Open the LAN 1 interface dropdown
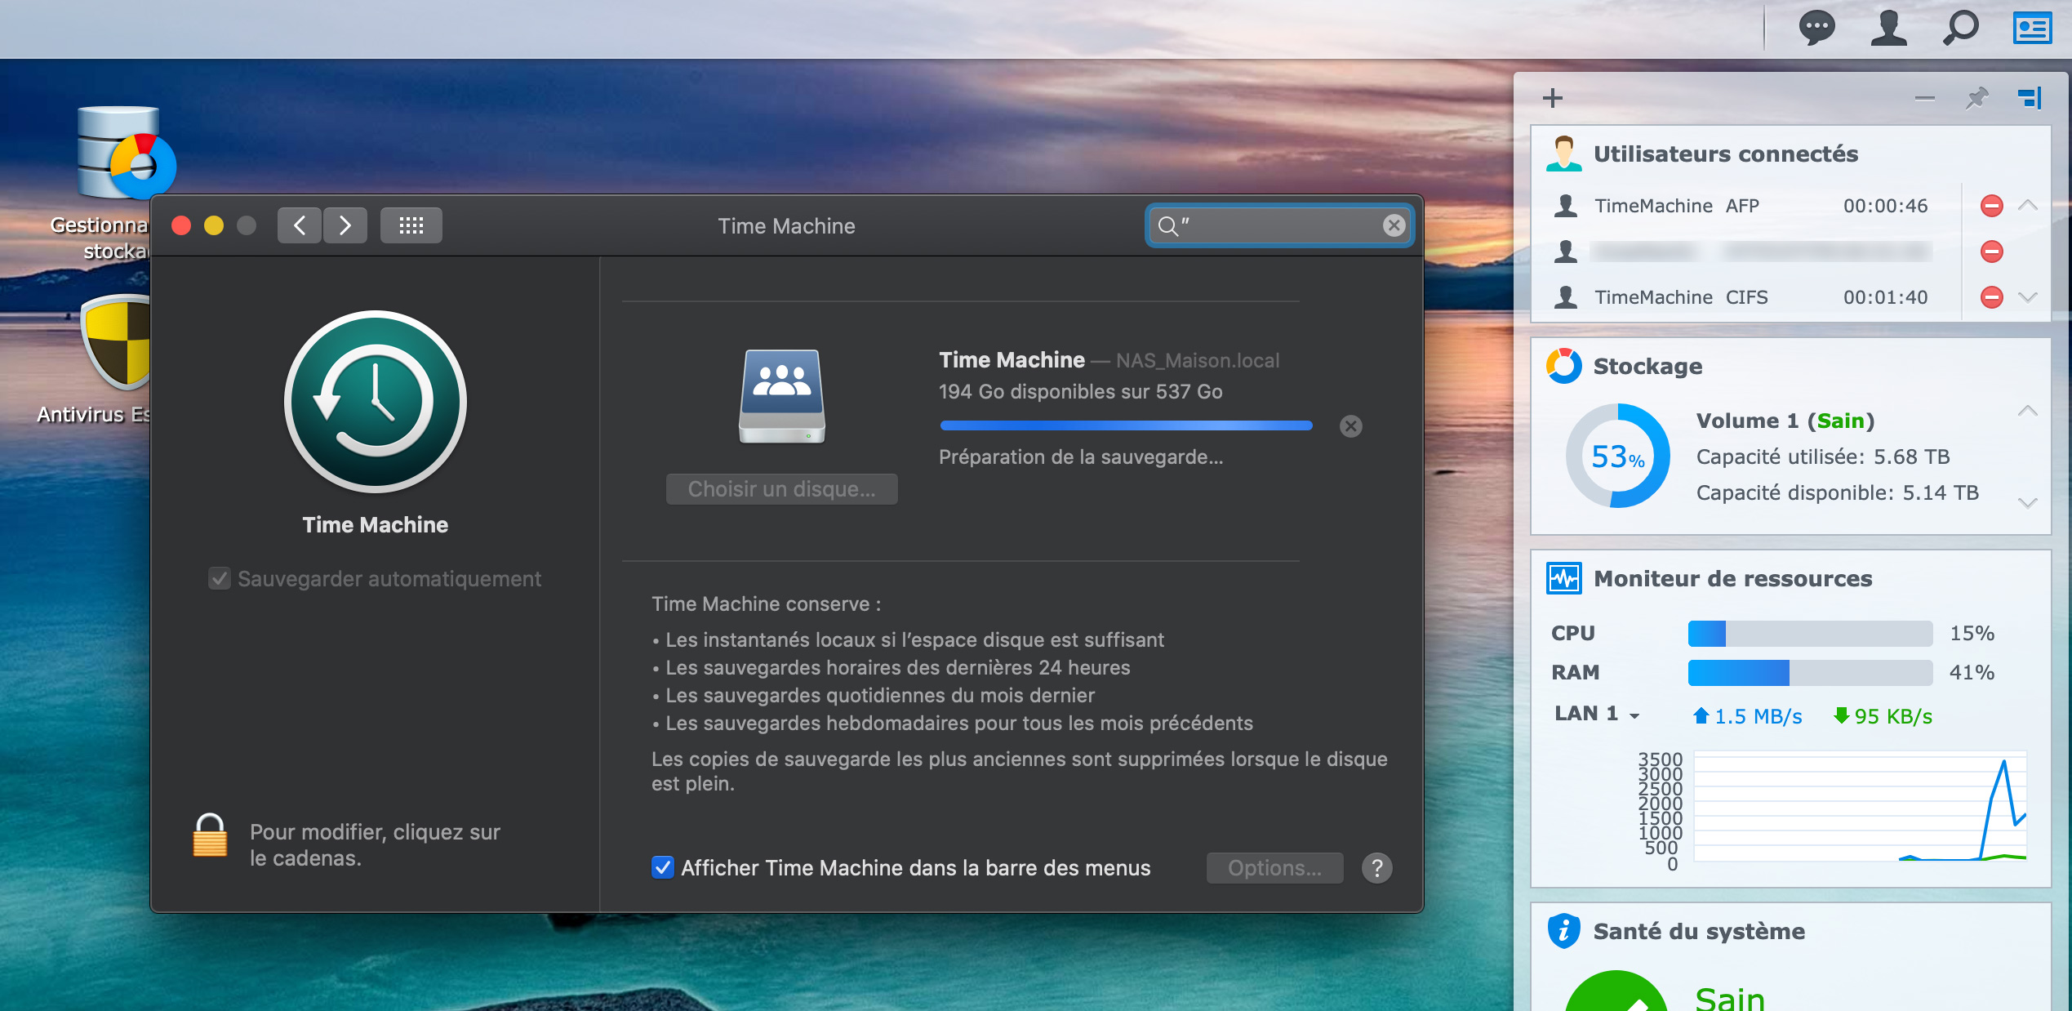Viewport: 2072px width, 1011px height. 1634,715
